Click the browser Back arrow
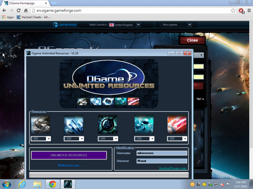 [4, 10]
